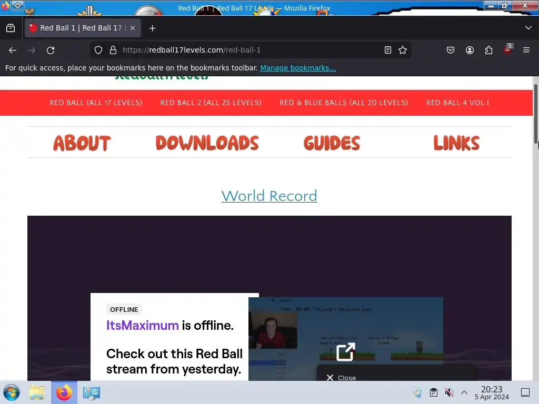
Task: Close the Twitch stream preview
Action: click(341, 378)
